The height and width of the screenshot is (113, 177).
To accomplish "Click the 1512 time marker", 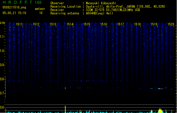I will tap(36, 24).
